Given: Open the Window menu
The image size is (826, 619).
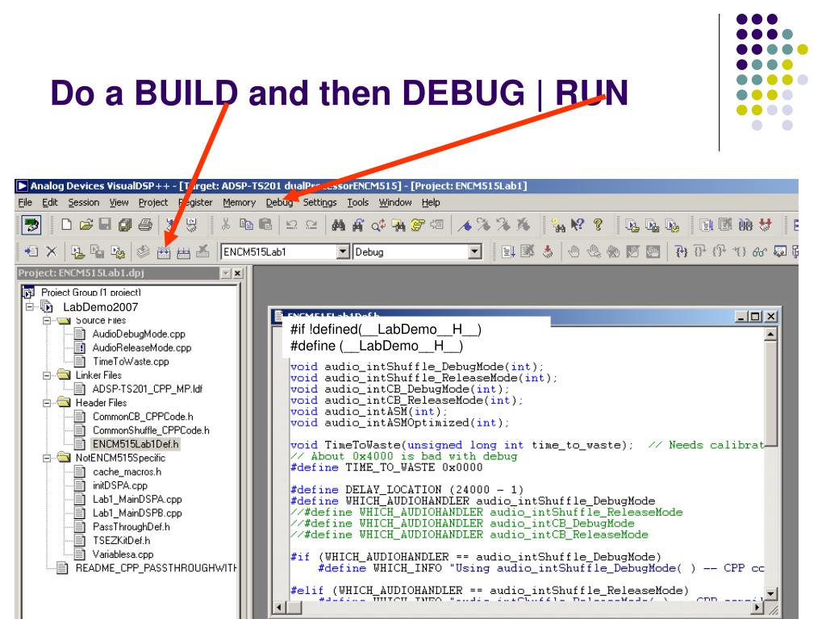Looking at the screenshot, I should (395, 202).
